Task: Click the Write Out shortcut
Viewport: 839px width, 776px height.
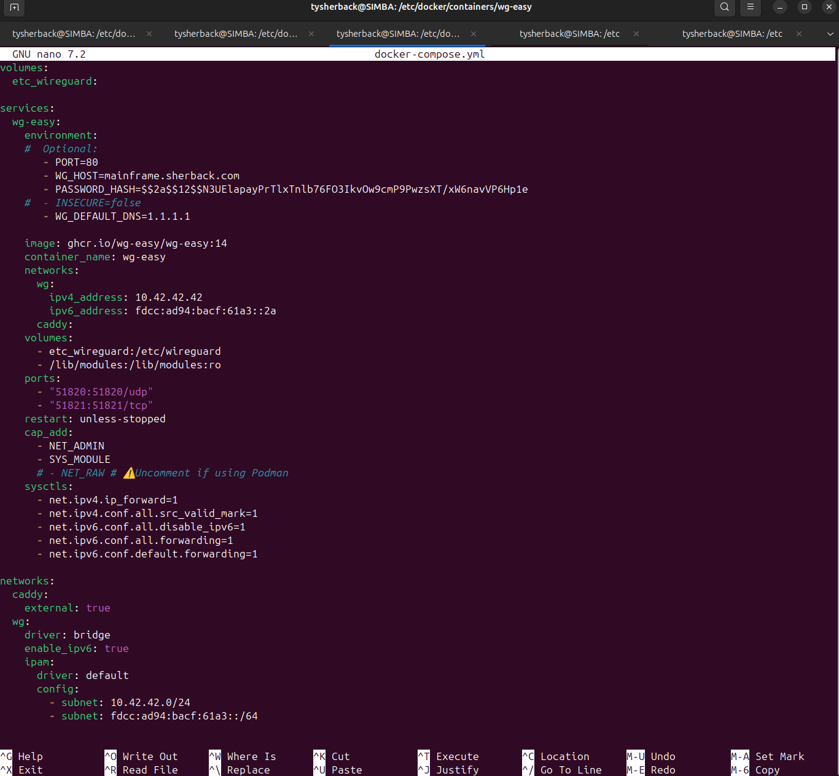Action: (x=141, y=756)
